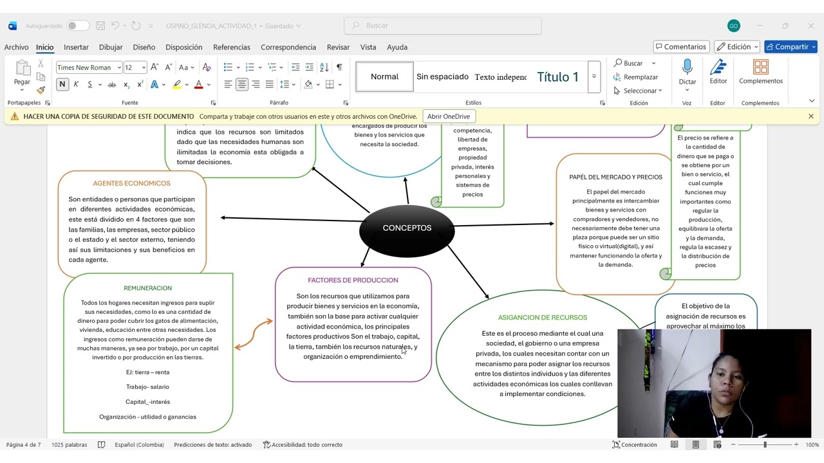This screenshot has height=463, width=824.
Task: Toggle underline S formatting
Action: click(90, 84)
